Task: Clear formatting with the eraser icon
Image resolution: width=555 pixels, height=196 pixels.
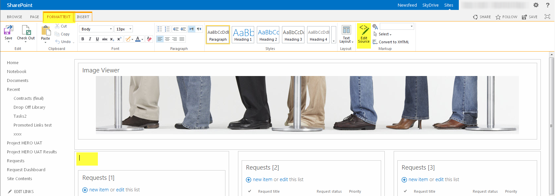Action: [x=149, y=39]
